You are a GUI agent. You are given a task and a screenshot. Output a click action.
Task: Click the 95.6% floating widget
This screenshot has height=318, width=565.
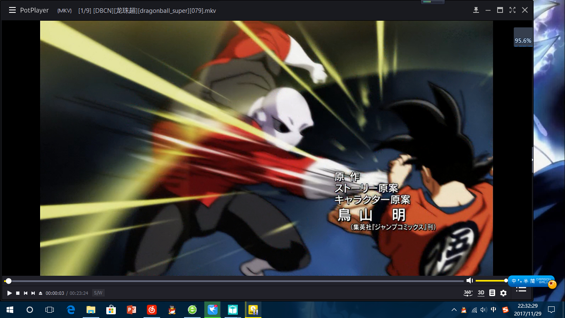523,37
